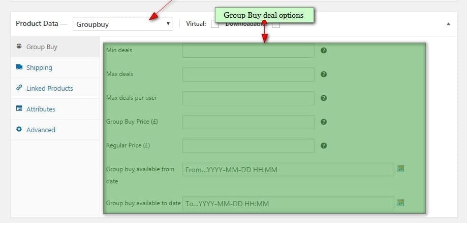
Task: Click the Regular Price (£) label
Action: 128,145
